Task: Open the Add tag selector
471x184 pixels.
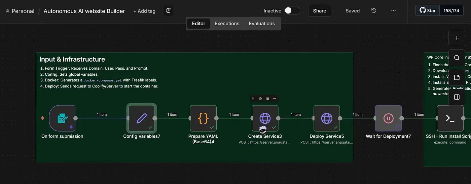Action: click(144, 11)
